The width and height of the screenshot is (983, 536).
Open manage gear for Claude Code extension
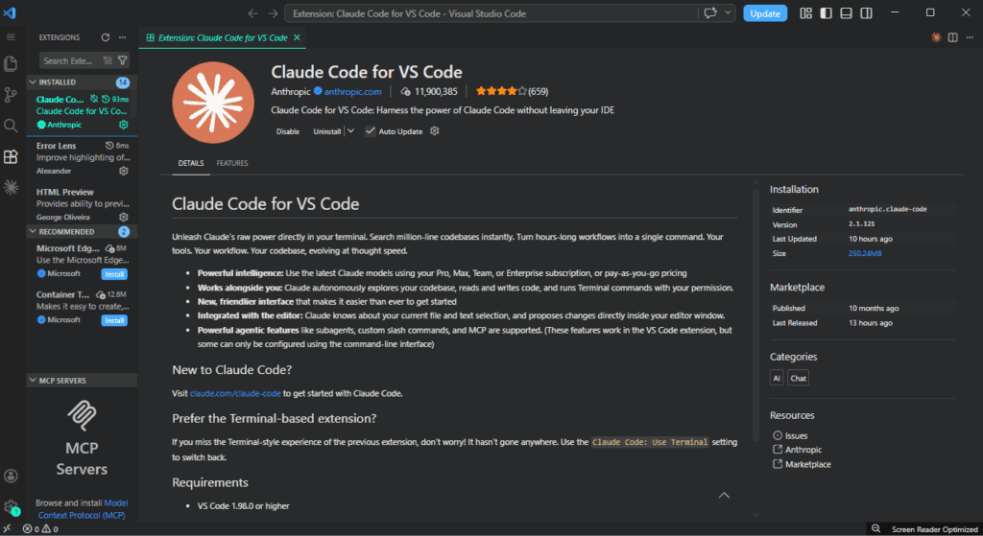click(x=124, y=125)
